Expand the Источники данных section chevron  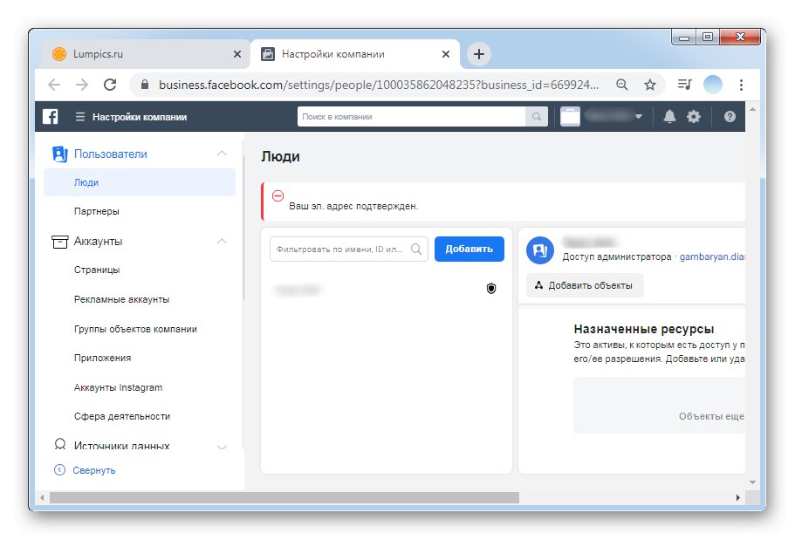(x=222, y=447)
